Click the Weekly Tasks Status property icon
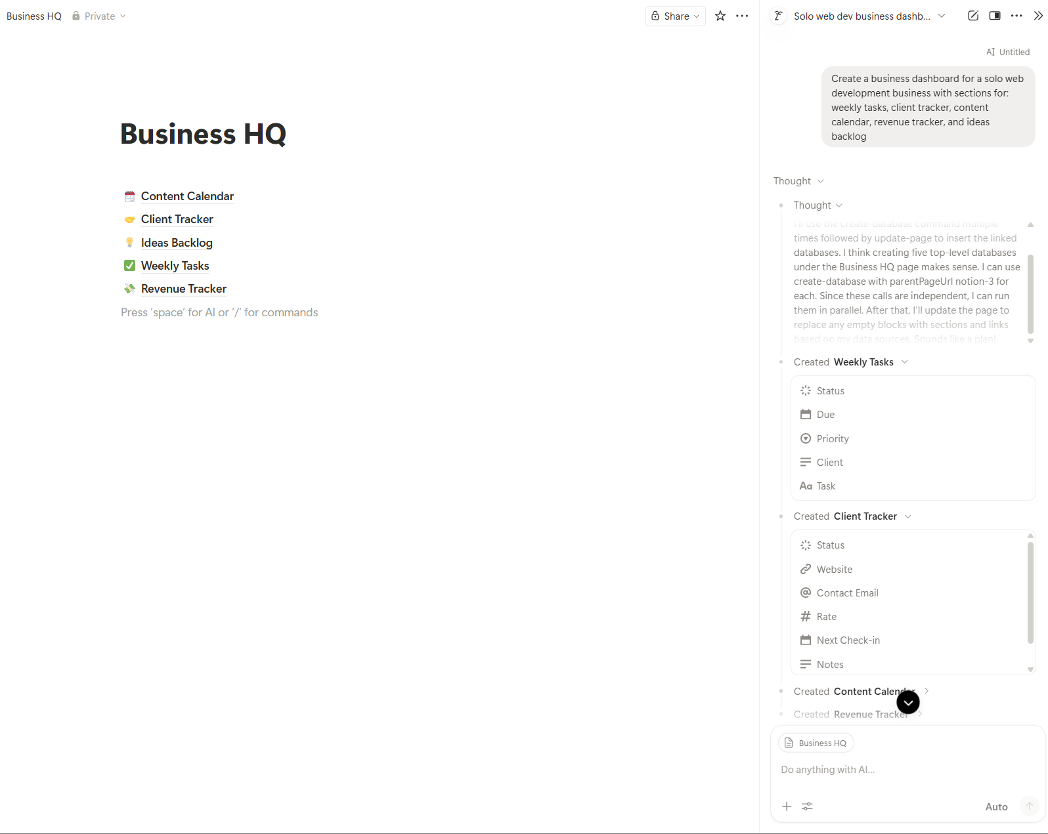This screenshot has width=1048, height=834. click(x=806, y=390)
